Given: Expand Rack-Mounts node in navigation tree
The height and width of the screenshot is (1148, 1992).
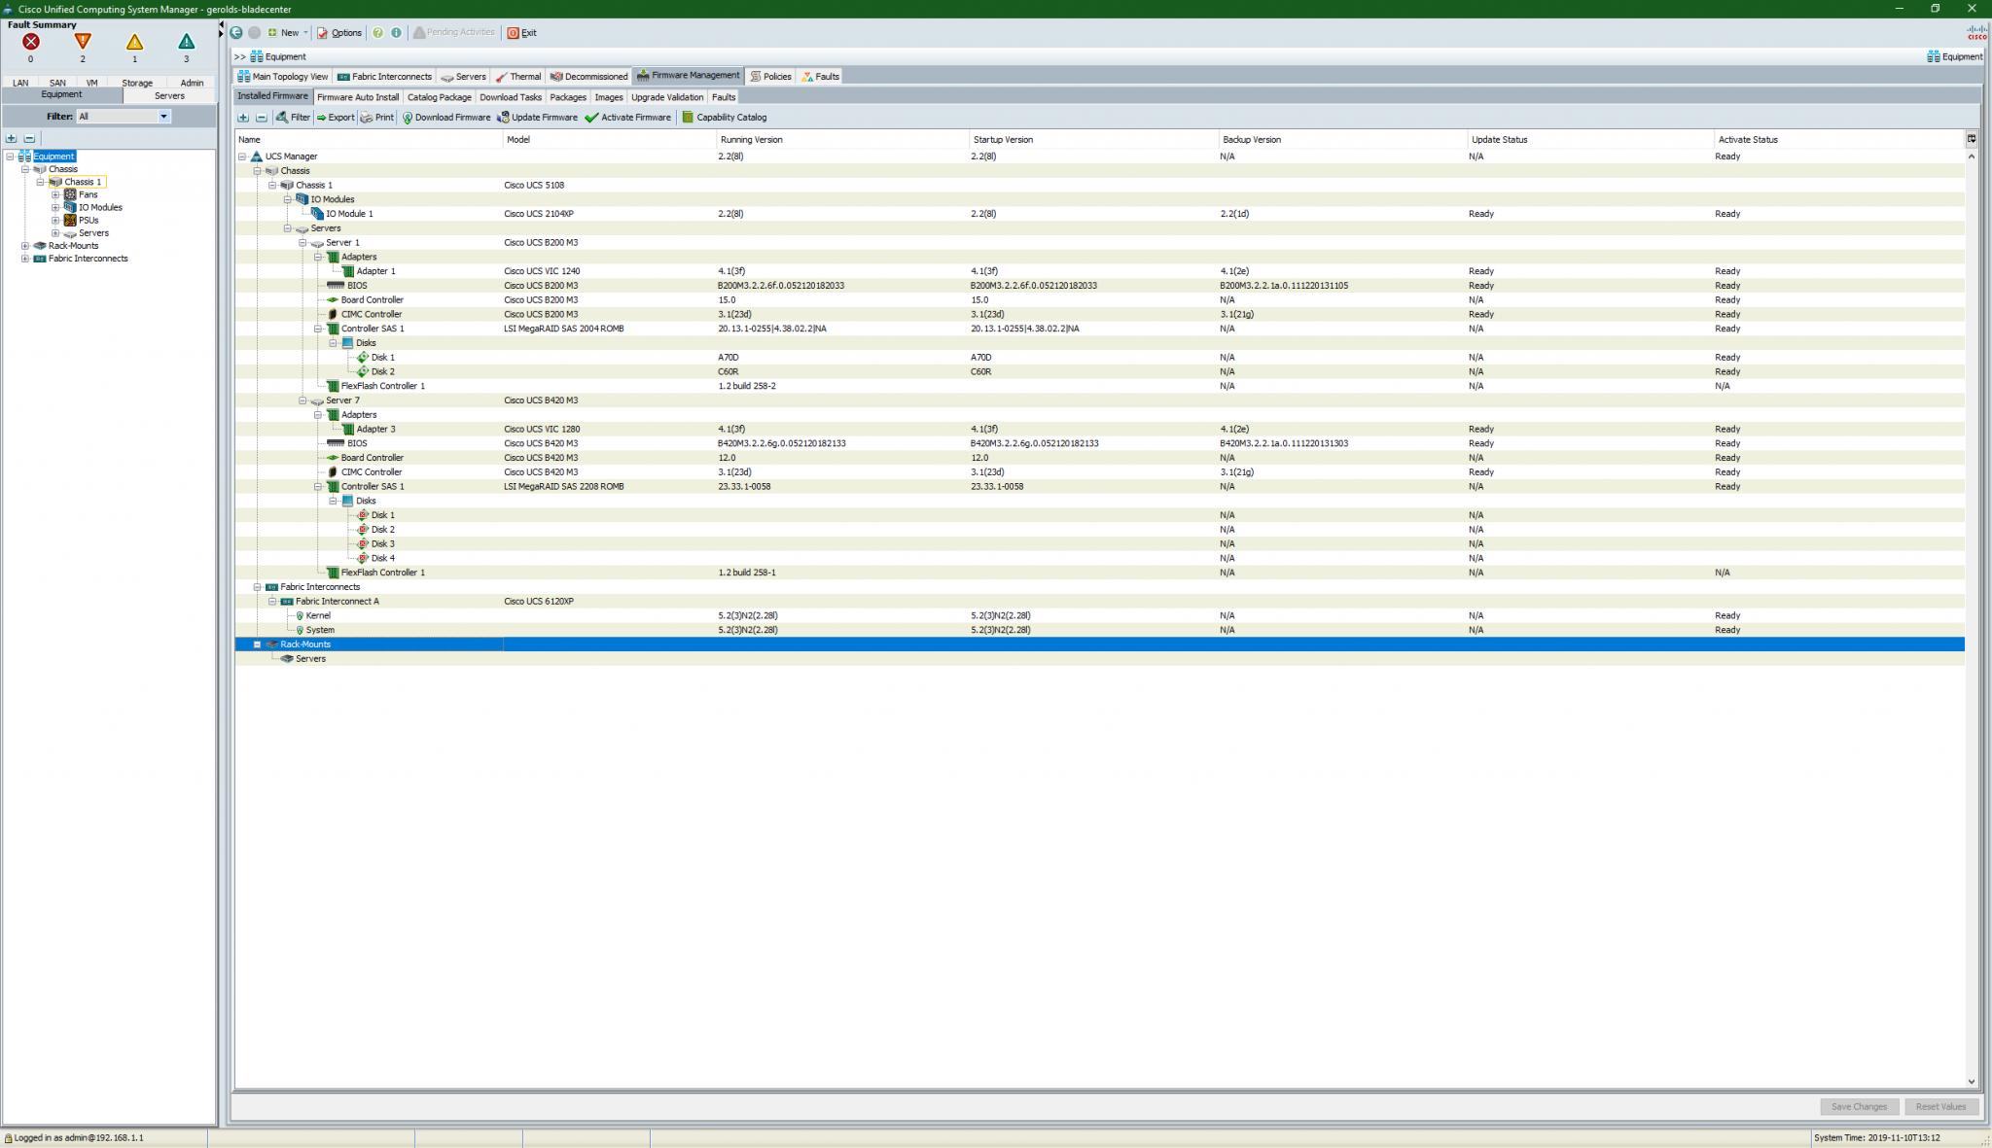Looking at the screenshot, I should coord(25,246).
